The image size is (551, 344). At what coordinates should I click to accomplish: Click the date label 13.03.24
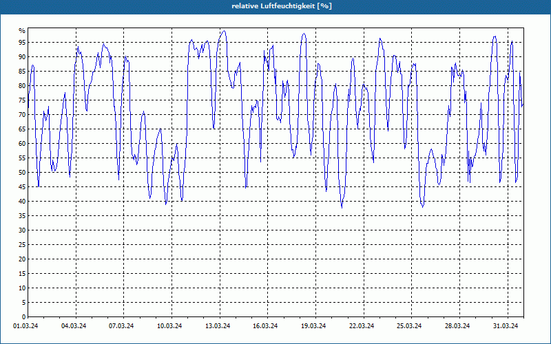pyautogui.click(x=218, y=326)
